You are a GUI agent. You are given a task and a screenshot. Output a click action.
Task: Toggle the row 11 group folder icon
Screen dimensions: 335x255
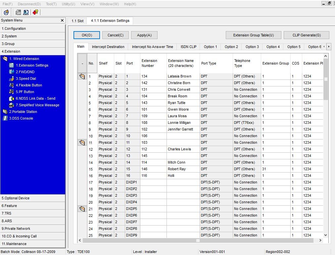[x=82, y=143]
